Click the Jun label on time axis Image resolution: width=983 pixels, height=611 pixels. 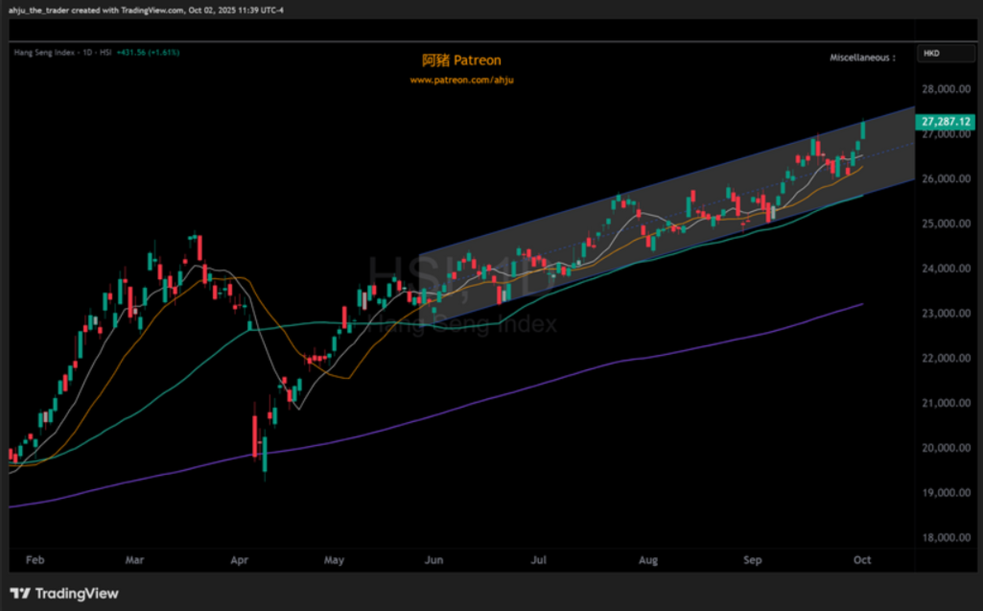click(x=434, y=560)
